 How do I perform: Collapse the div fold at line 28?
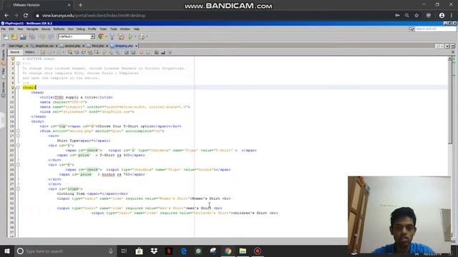pos(18,188)
